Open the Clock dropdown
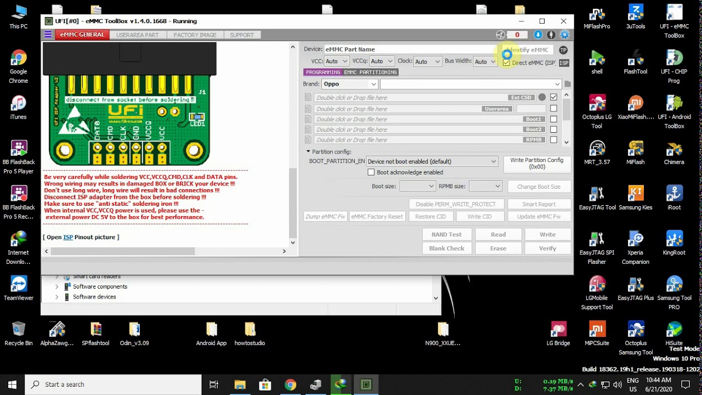This screenshot has width=702, height=395. click(427, 61)
